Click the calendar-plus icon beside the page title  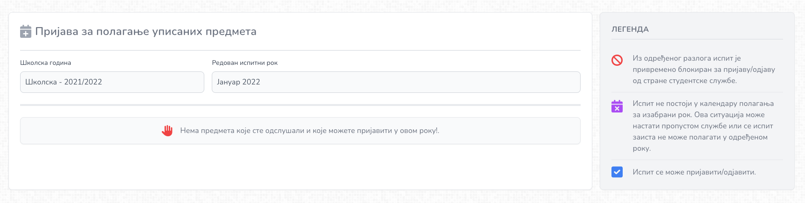(26, 32)
